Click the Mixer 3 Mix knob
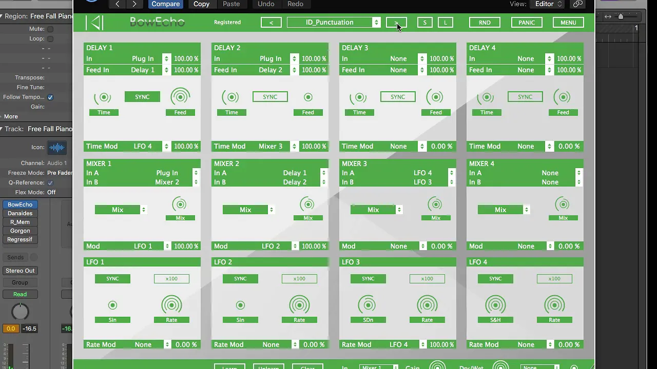Image resolution: width=657 pixels, height=369 pixels. click(x=436, y=204)
